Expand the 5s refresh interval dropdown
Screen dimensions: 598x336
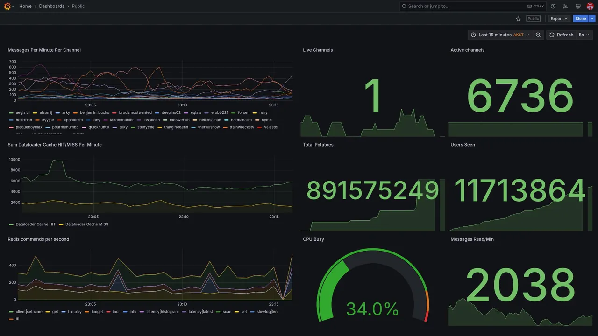(x=584, y=35)
